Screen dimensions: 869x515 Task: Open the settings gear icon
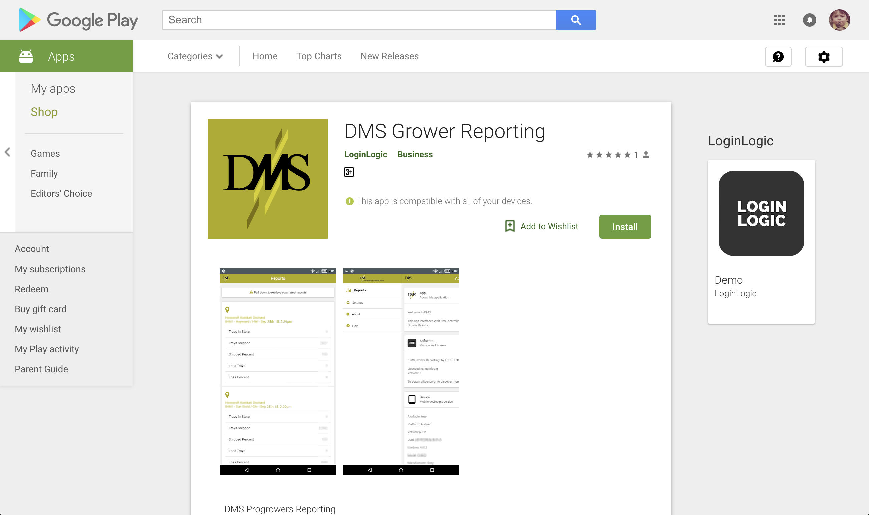(823, 57)
